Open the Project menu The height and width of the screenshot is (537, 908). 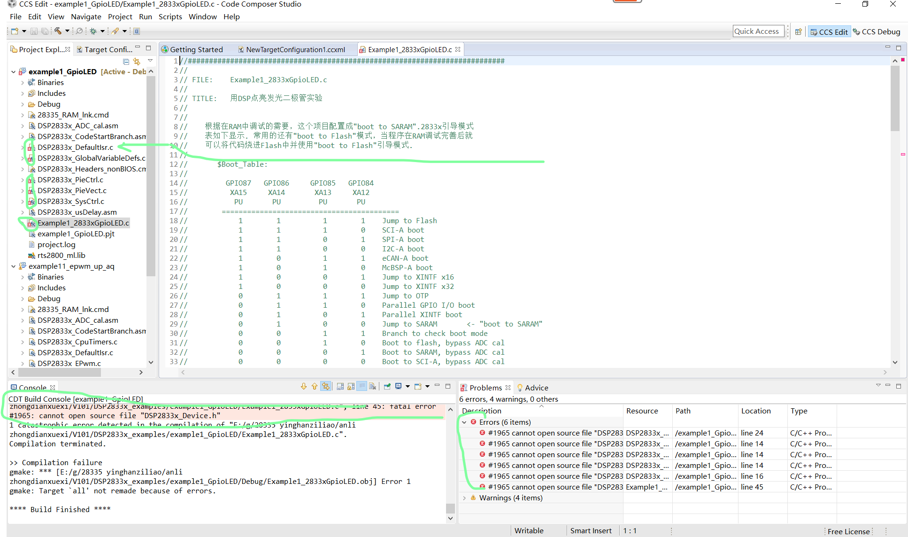point(120,16)
